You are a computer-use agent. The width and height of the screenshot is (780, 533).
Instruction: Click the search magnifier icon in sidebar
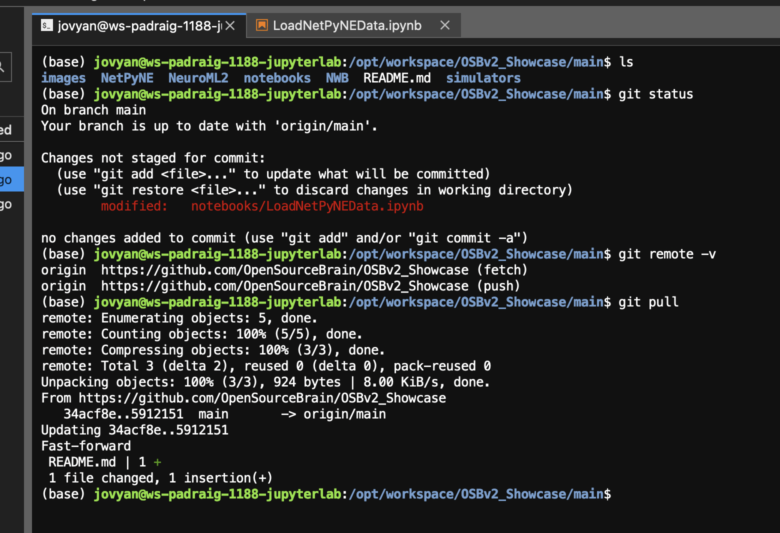(2, 66)
